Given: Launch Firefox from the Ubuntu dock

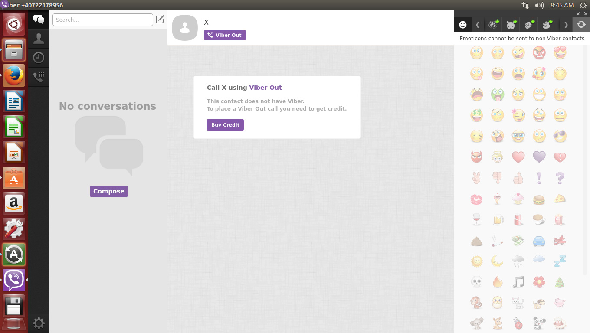Looking at the screenshot, I should point(14,75).
